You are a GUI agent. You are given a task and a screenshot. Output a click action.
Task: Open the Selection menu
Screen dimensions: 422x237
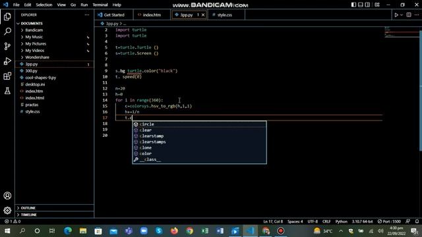tap(44, 5)
